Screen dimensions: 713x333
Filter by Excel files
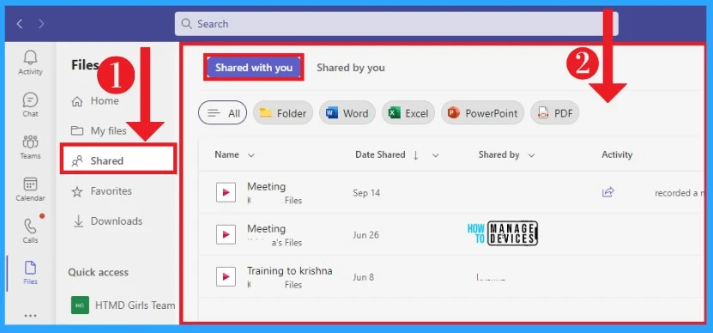tap(408, 112)
